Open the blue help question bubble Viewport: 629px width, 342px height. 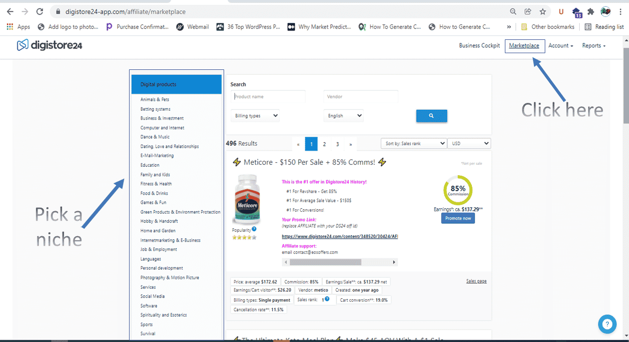(607, 324)
